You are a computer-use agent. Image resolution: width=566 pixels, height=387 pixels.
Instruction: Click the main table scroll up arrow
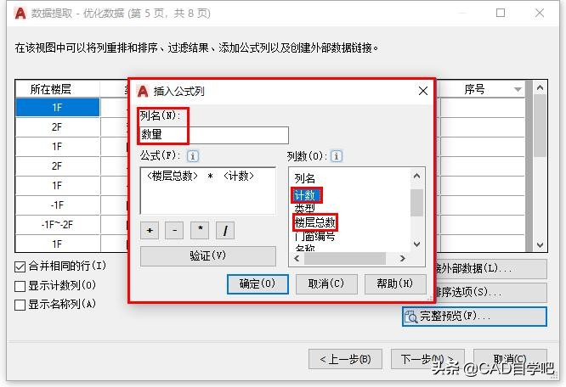click(540, 87)
